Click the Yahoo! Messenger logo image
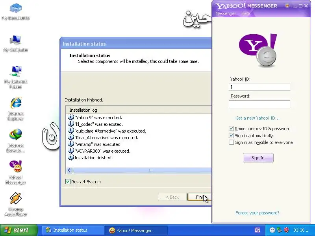 tap(258, 50)
